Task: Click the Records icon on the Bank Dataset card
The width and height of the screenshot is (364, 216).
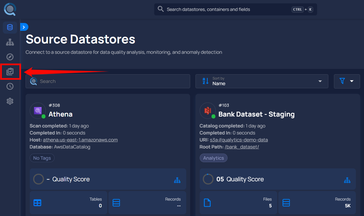Action: pos(286,203)
